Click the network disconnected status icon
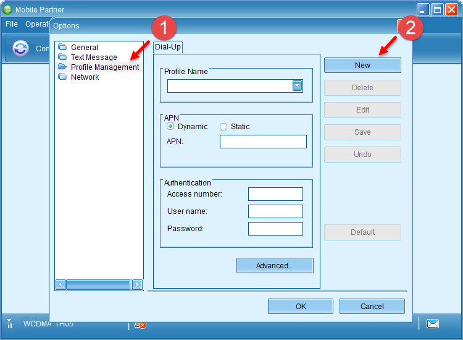Viewport: 463px width, 340px height. click(140, 325)
